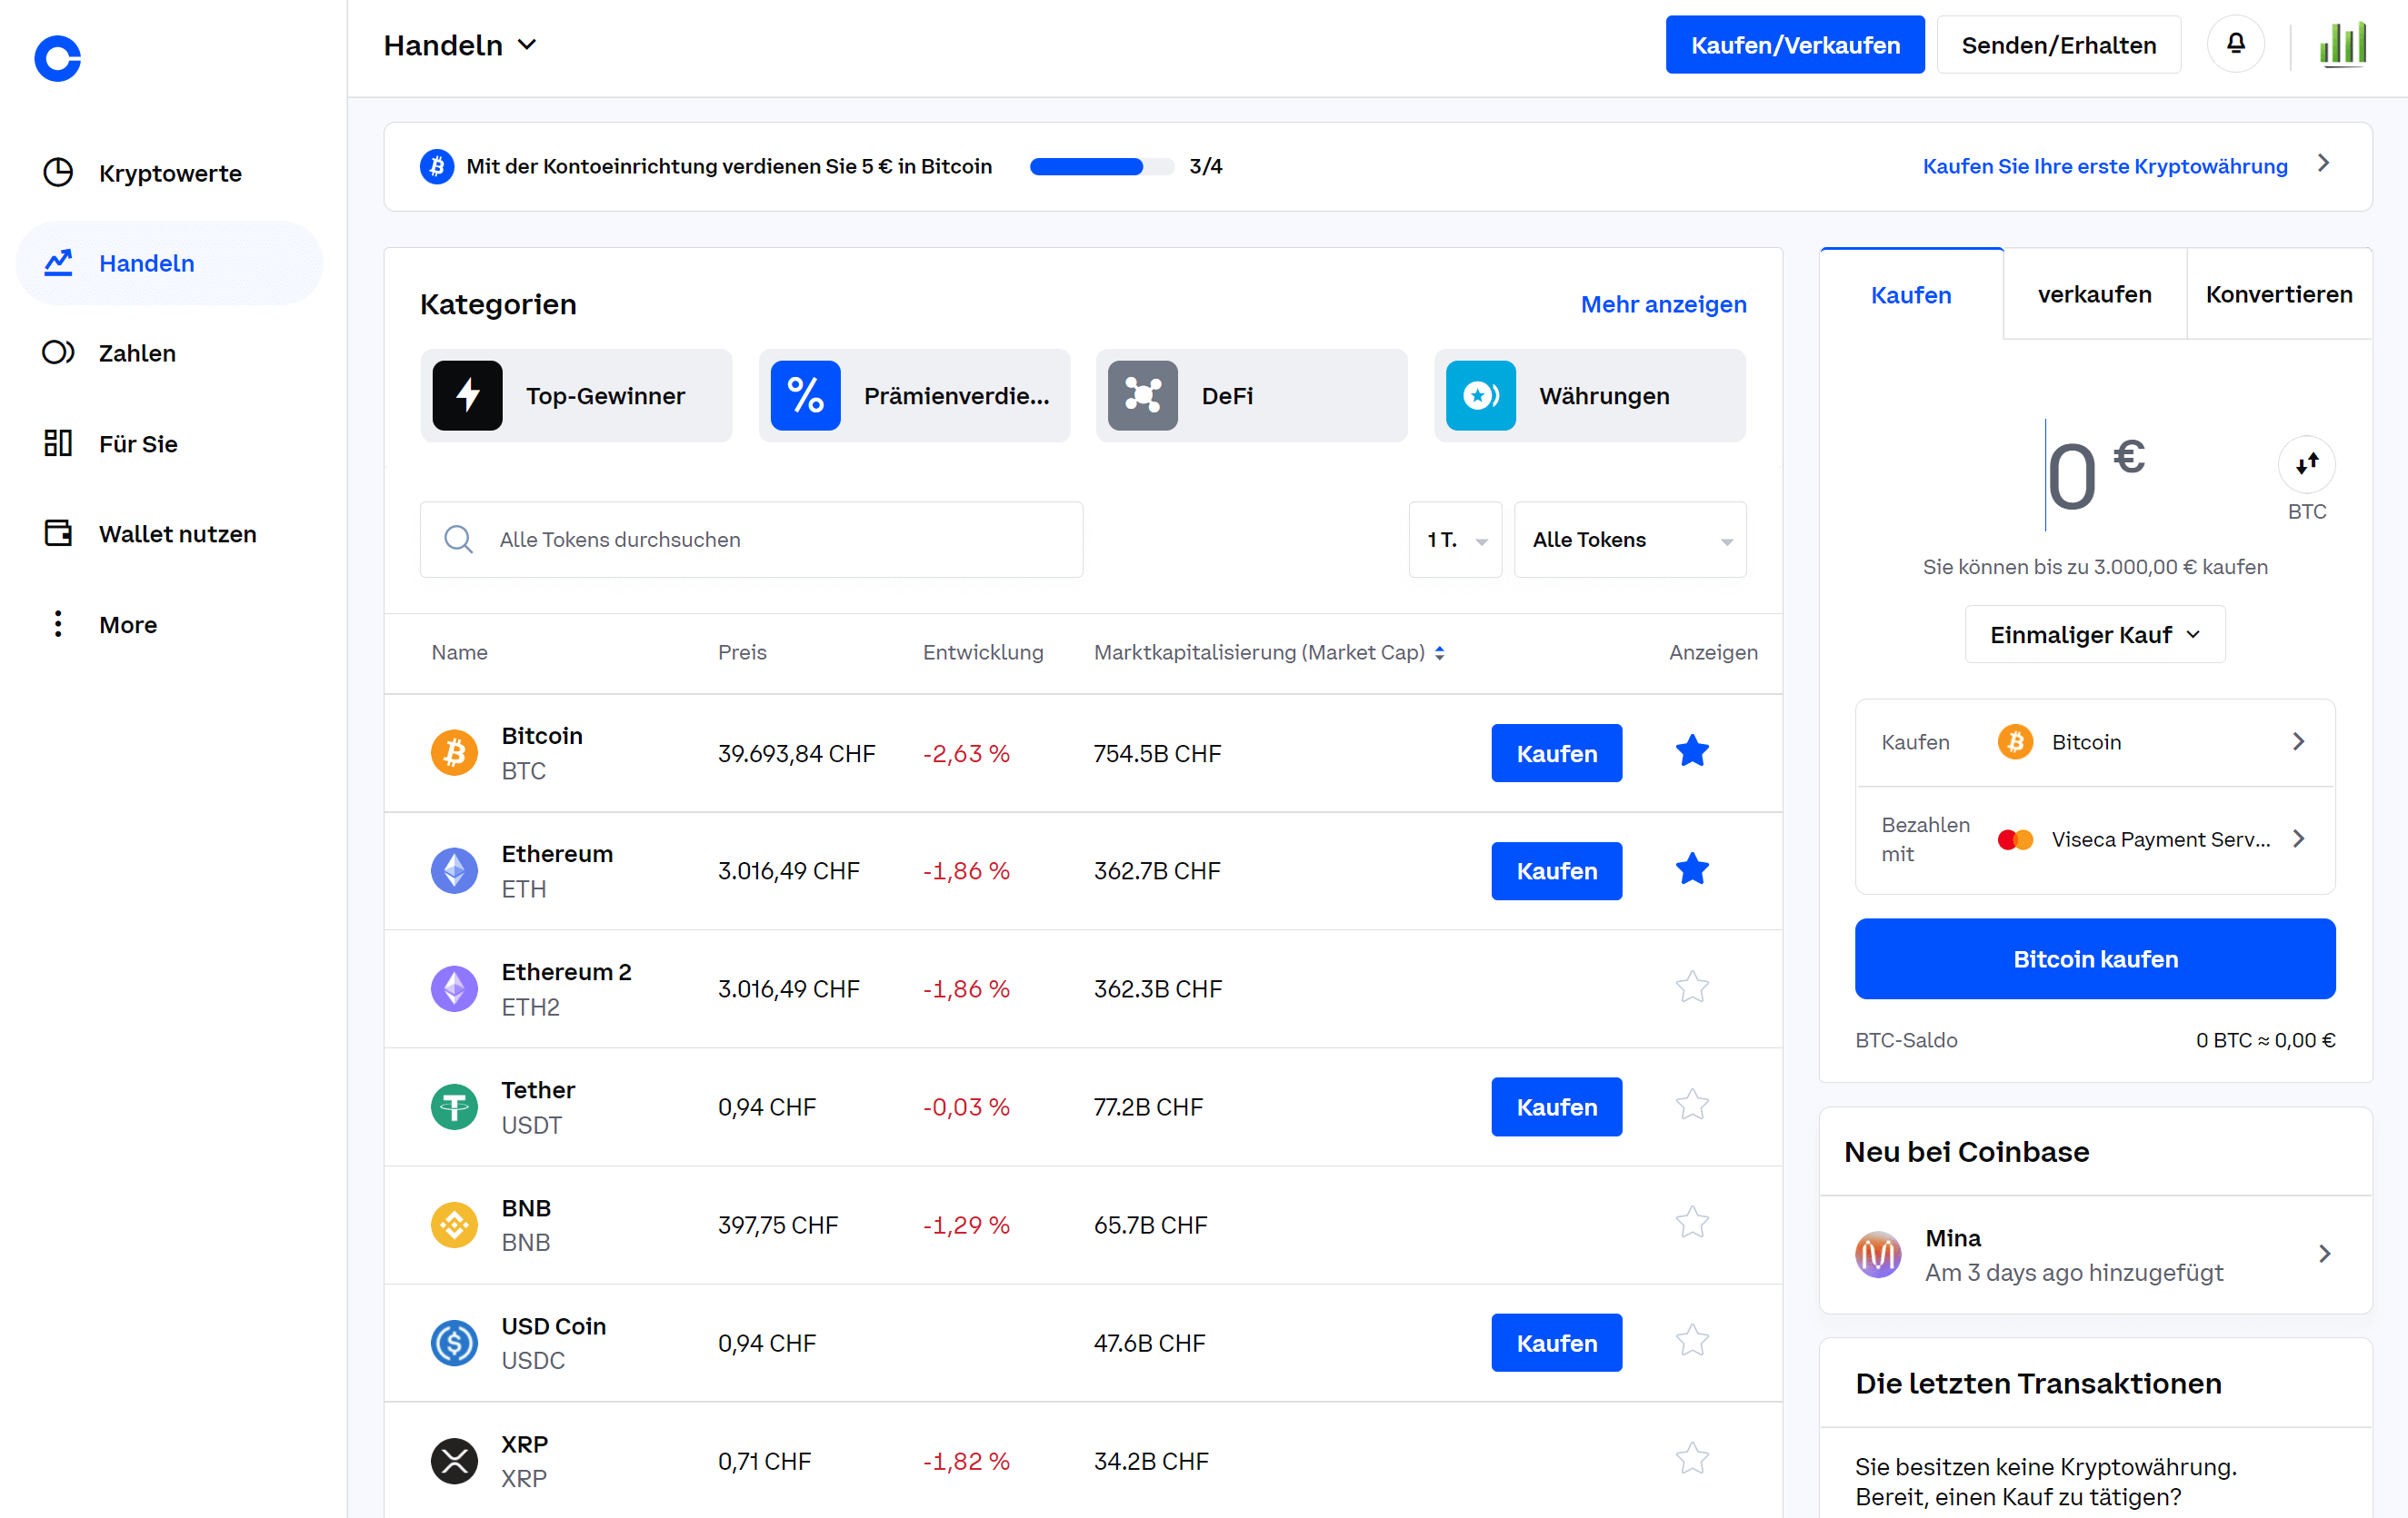
Task: Open the Alle Tokens filter dropdown
Action: tap(1630, 540)
